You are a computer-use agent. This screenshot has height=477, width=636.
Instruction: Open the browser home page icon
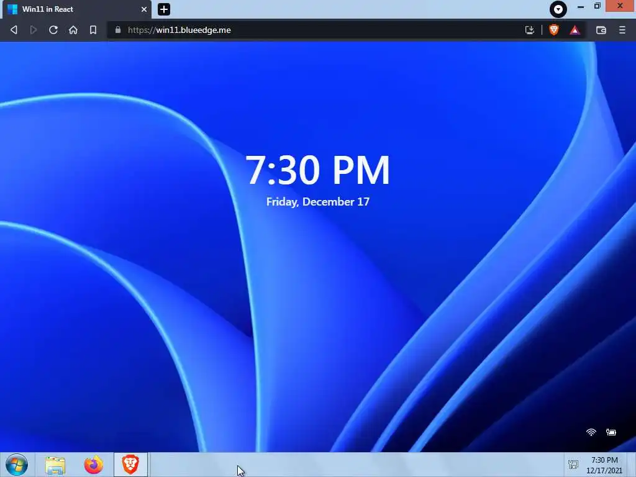pos(73,30)
